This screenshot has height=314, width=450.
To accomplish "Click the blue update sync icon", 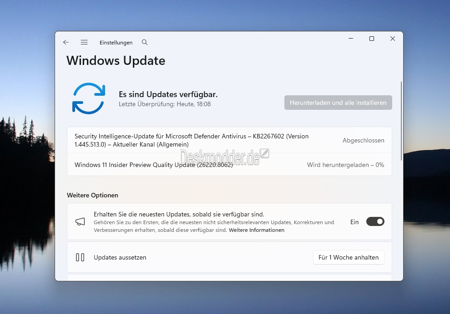I will 89,98.
